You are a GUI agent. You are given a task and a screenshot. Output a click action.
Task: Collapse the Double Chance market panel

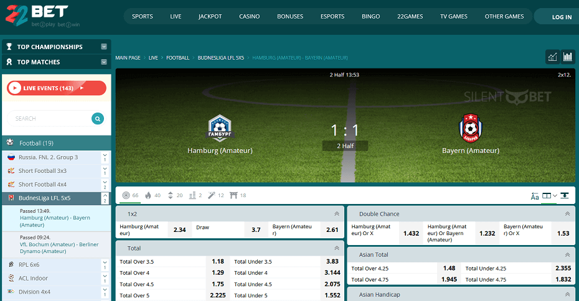coord(567,213)
